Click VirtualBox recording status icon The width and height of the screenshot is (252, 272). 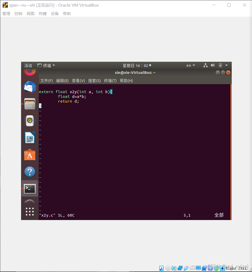pos(204,268)
